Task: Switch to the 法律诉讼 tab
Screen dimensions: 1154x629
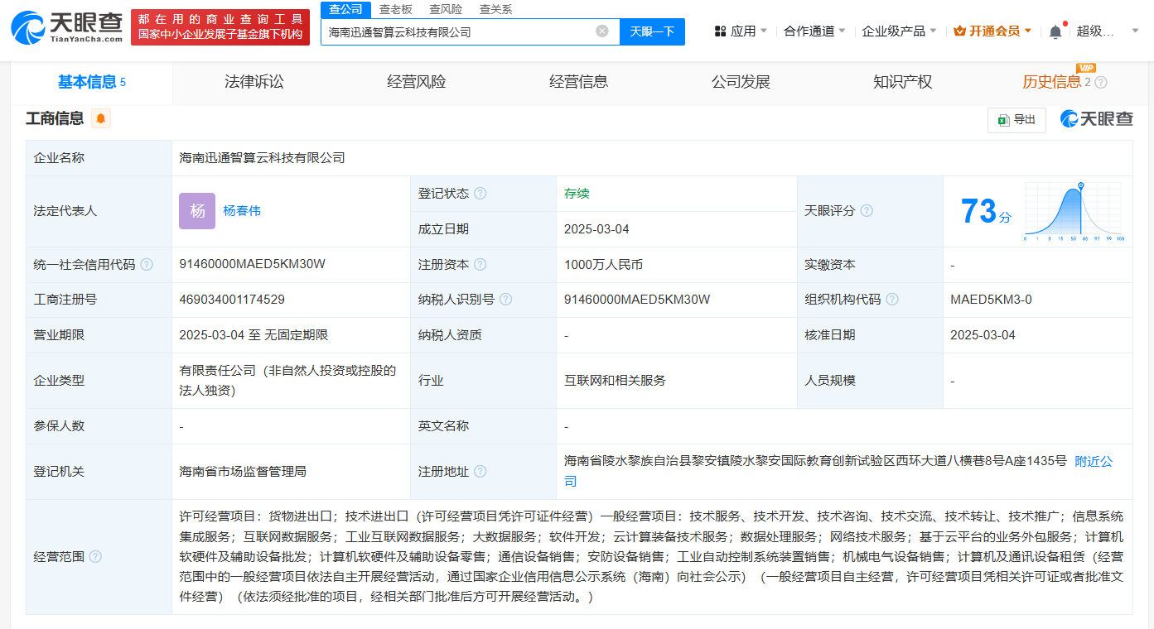Action: tap(254, 82)
